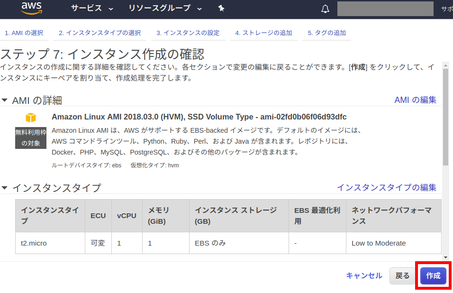Click the 作成 launch button

pos(434,275)
